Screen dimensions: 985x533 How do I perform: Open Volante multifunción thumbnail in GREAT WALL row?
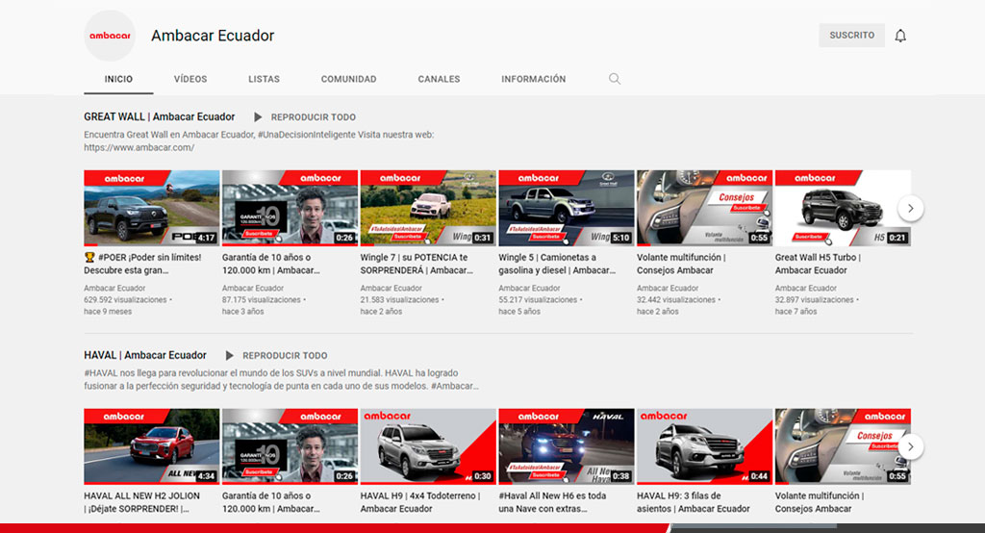(705, 208)
